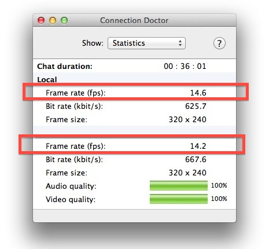Click the remote frame rate 14.2 row

point(134,146)
